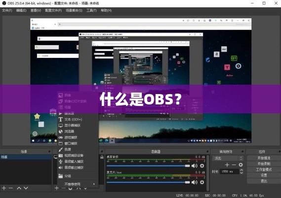This screenshot has width=281, height=198.
Task: Undock the sources panel with its float icon
Action: coord(102,151)
